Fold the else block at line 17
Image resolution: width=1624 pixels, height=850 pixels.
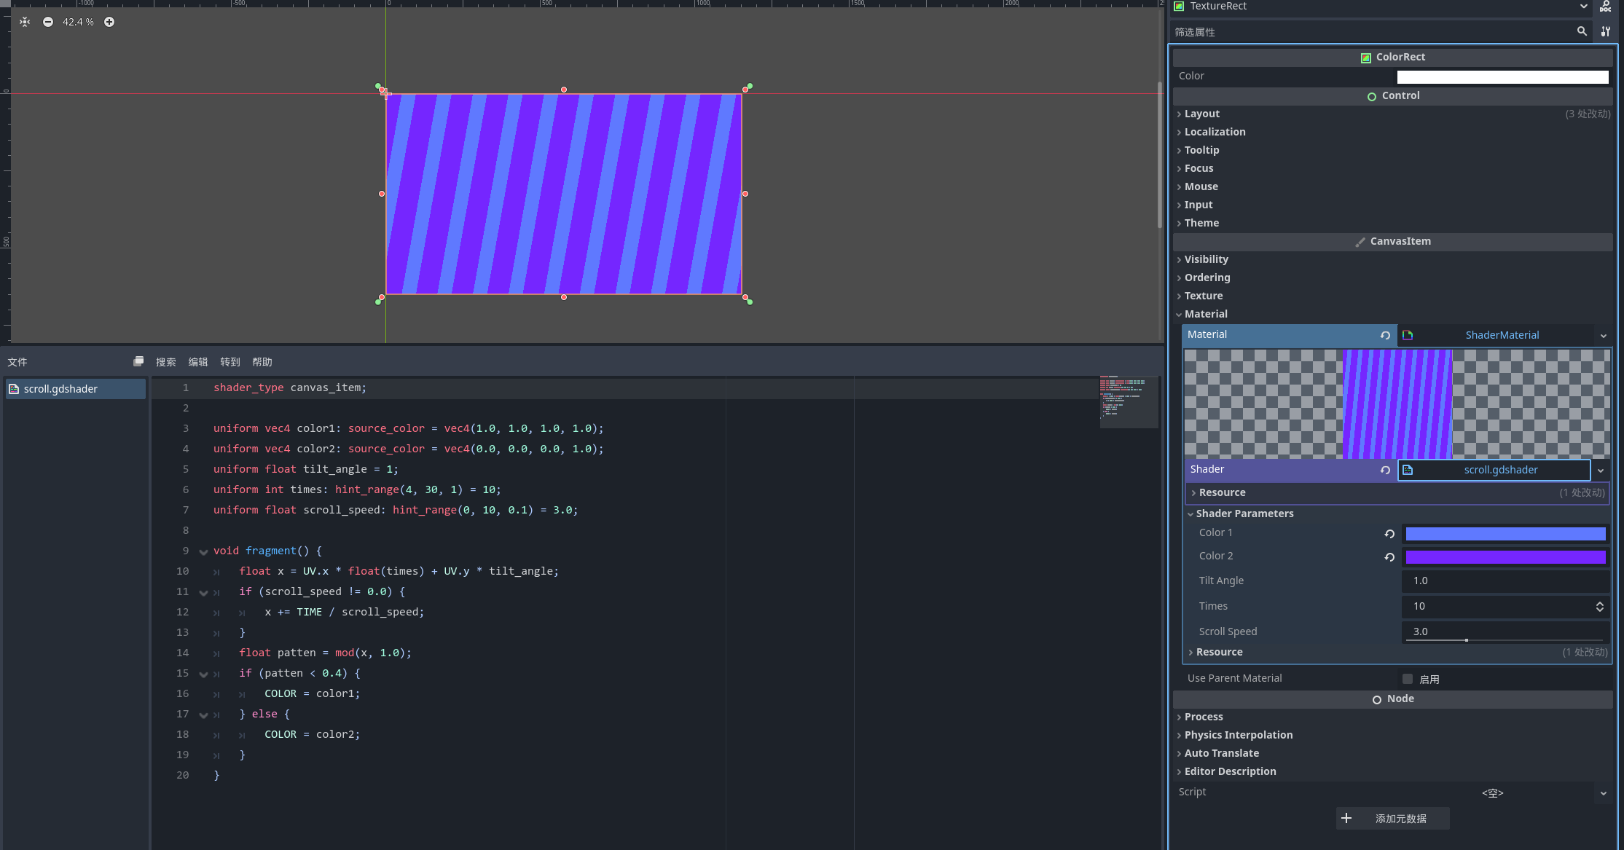tap(203, 715)
